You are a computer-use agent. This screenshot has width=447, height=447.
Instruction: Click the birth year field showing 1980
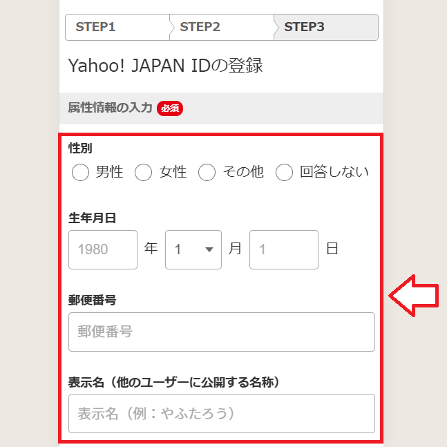click(x=103, y=249)
